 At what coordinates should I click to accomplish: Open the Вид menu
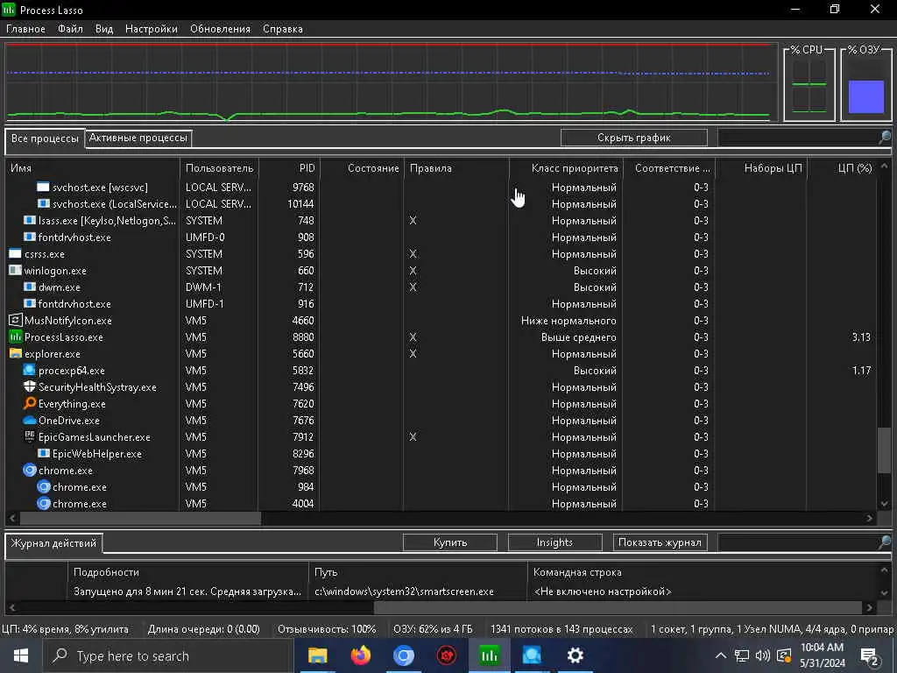[x=104, y=29]
